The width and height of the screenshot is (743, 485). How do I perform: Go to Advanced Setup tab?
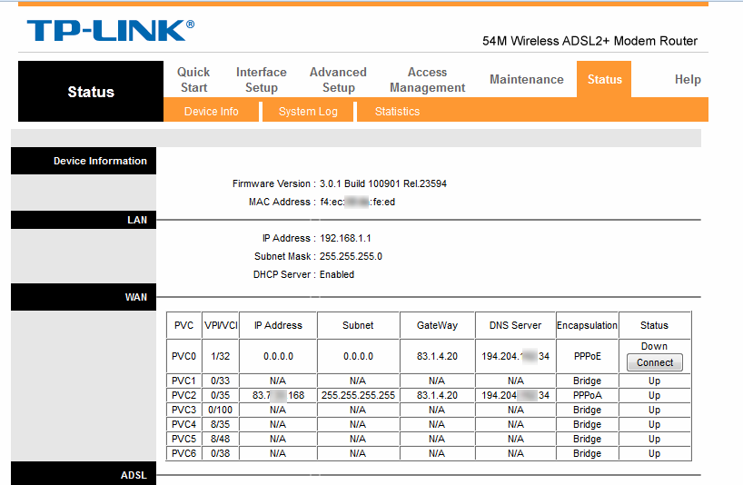click(x=338, y=80)
